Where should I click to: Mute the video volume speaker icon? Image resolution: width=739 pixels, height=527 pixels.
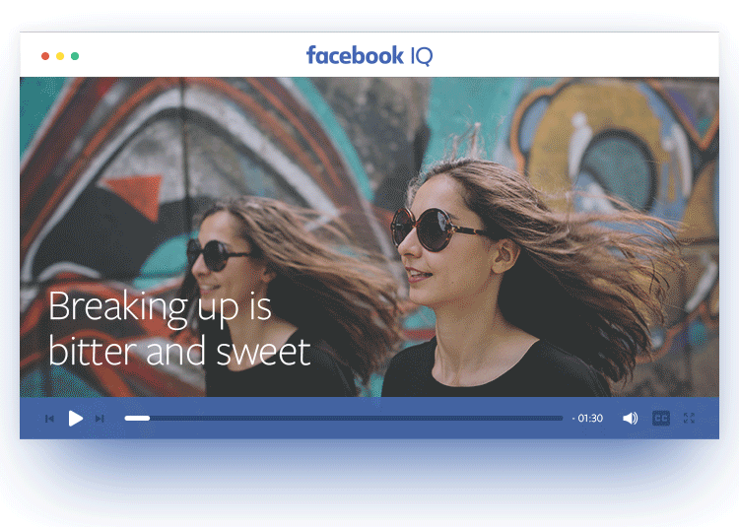point(630,419)
